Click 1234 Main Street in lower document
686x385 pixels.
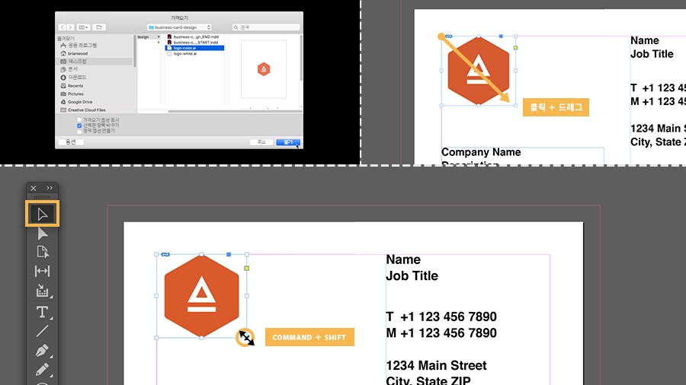[x=436, y=365]
